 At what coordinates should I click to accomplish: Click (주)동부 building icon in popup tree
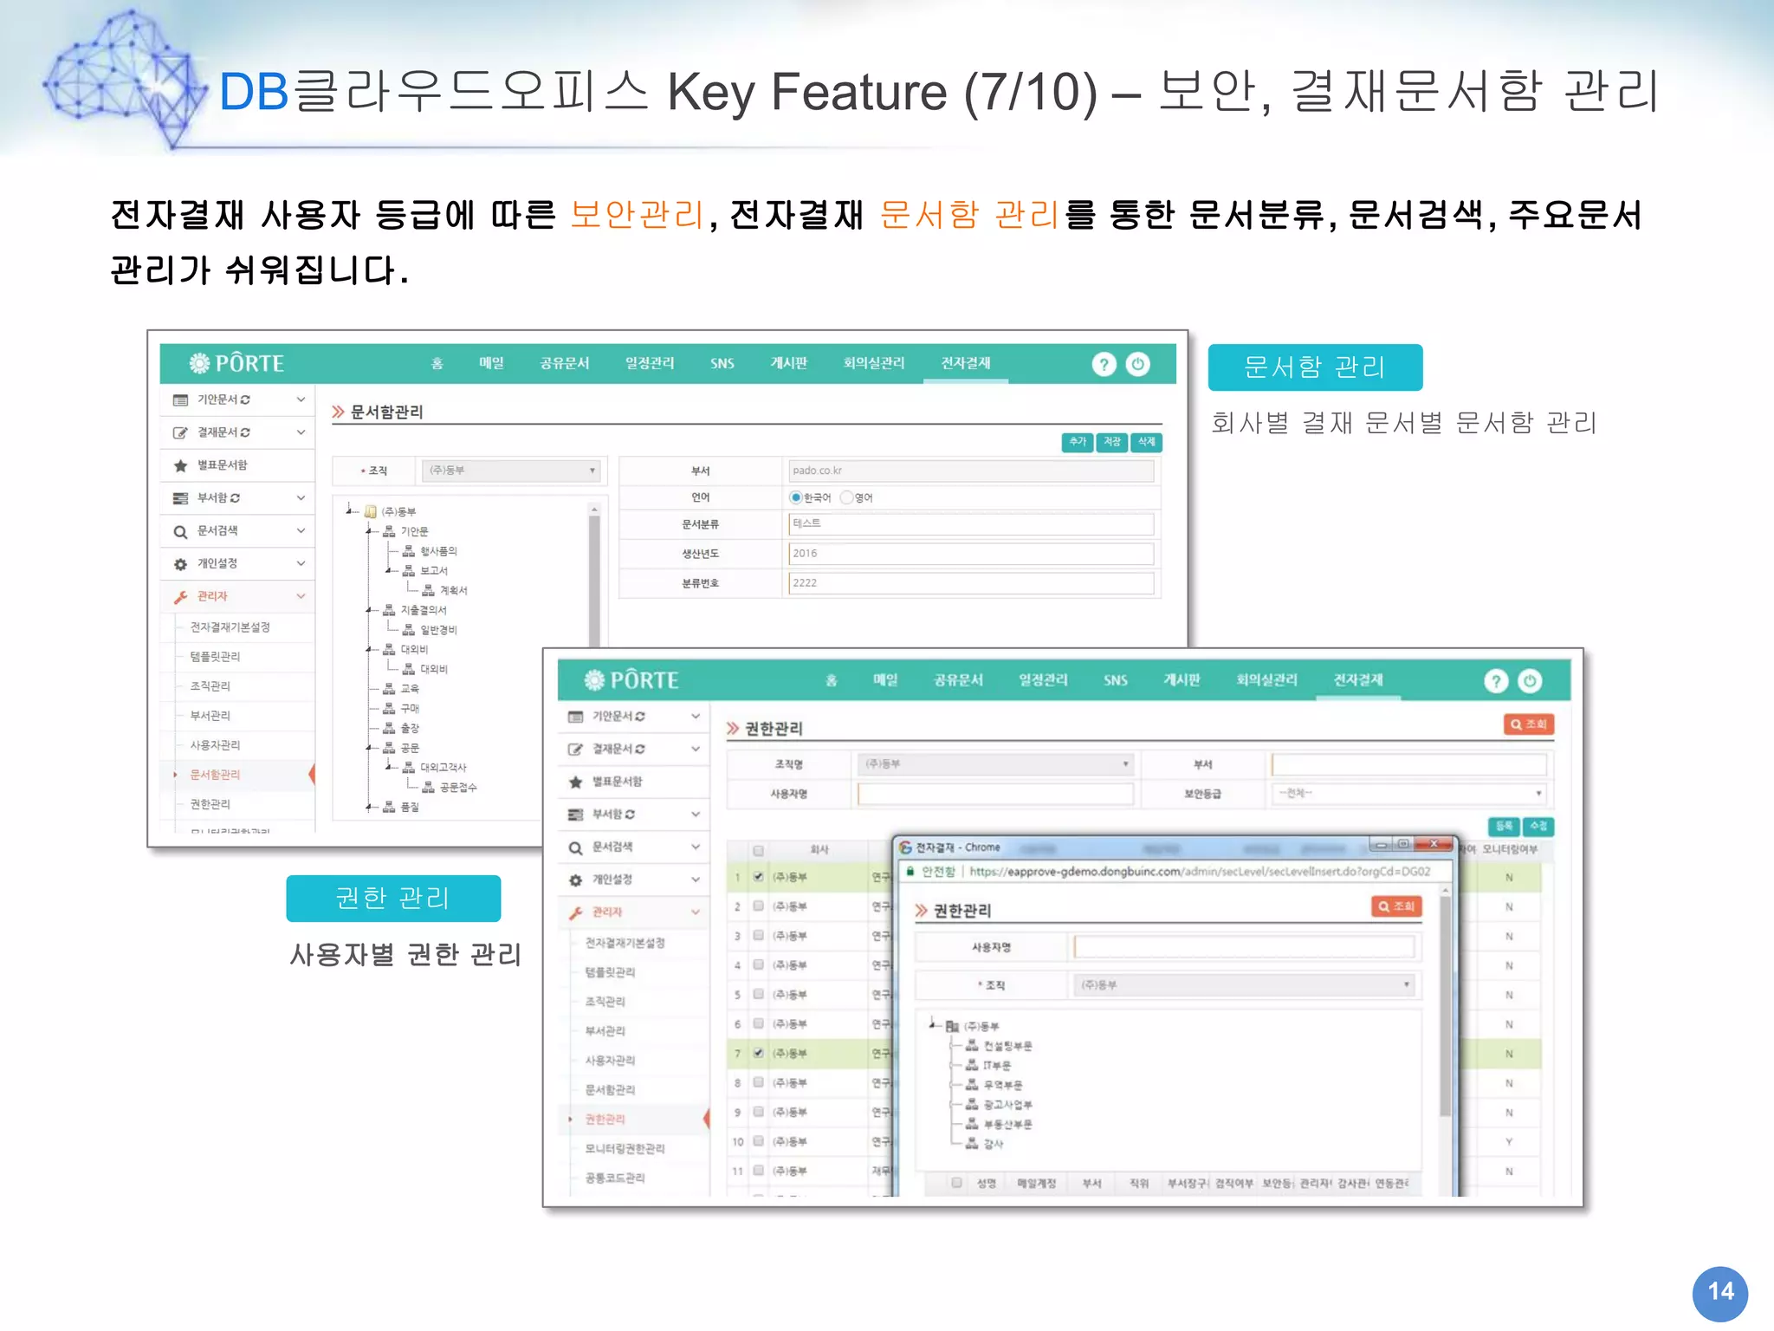click(952, 1026)
